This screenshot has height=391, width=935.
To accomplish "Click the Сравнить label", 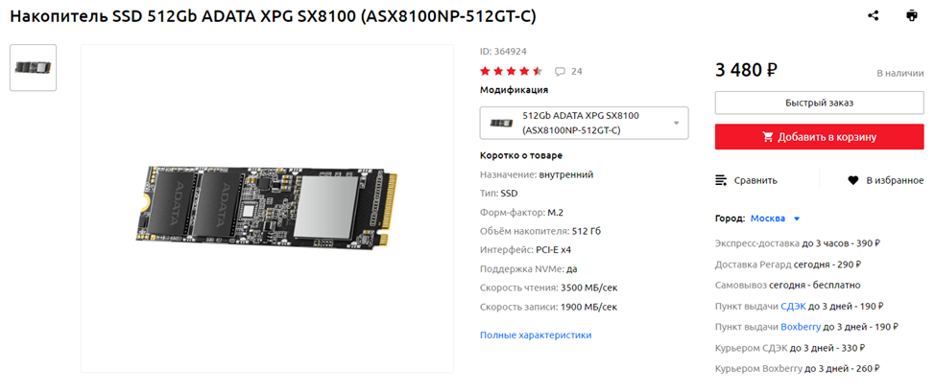I will [755, 180].
